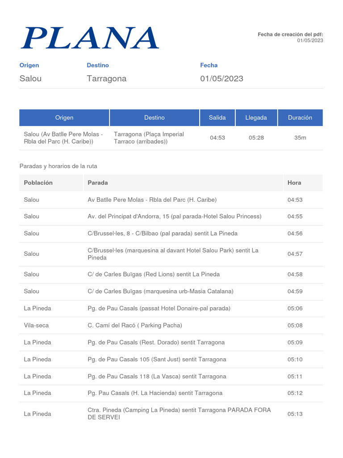Click the Parada column header

point(98,182)
